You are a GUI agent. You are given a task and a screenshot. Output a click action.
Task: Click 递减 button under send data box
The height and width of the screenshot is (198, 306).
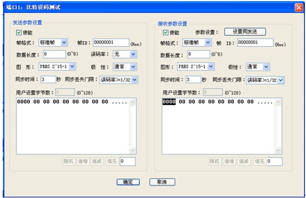pyautogui.click(x=97, y=161)
